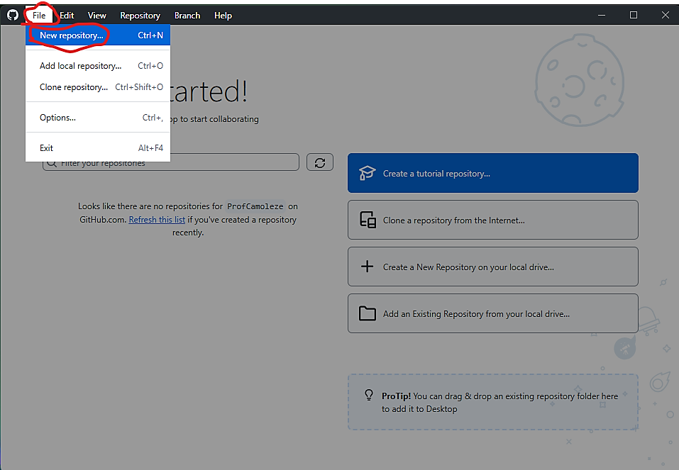Choose Exit in the File menu
679x470 pixels.
coord(47,148)
